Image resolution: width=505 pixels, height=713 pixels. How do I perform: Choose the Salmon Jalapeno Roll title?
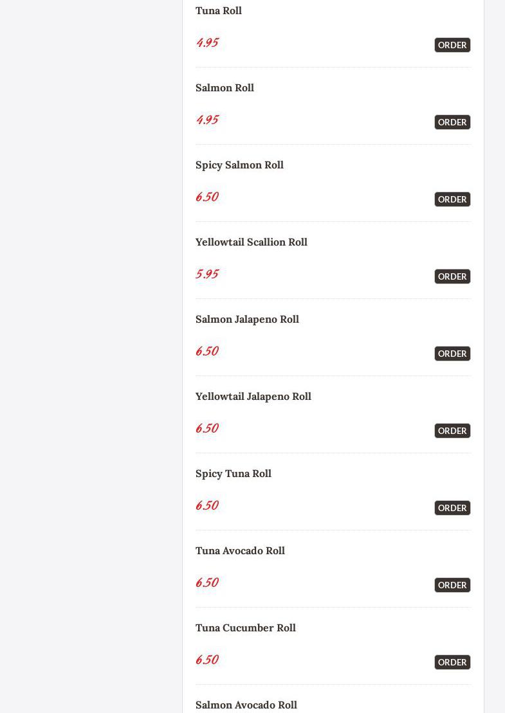(x=247, y=320)
